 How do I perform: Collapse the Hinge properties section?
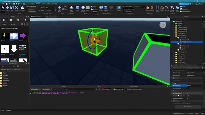coord(172,83)
